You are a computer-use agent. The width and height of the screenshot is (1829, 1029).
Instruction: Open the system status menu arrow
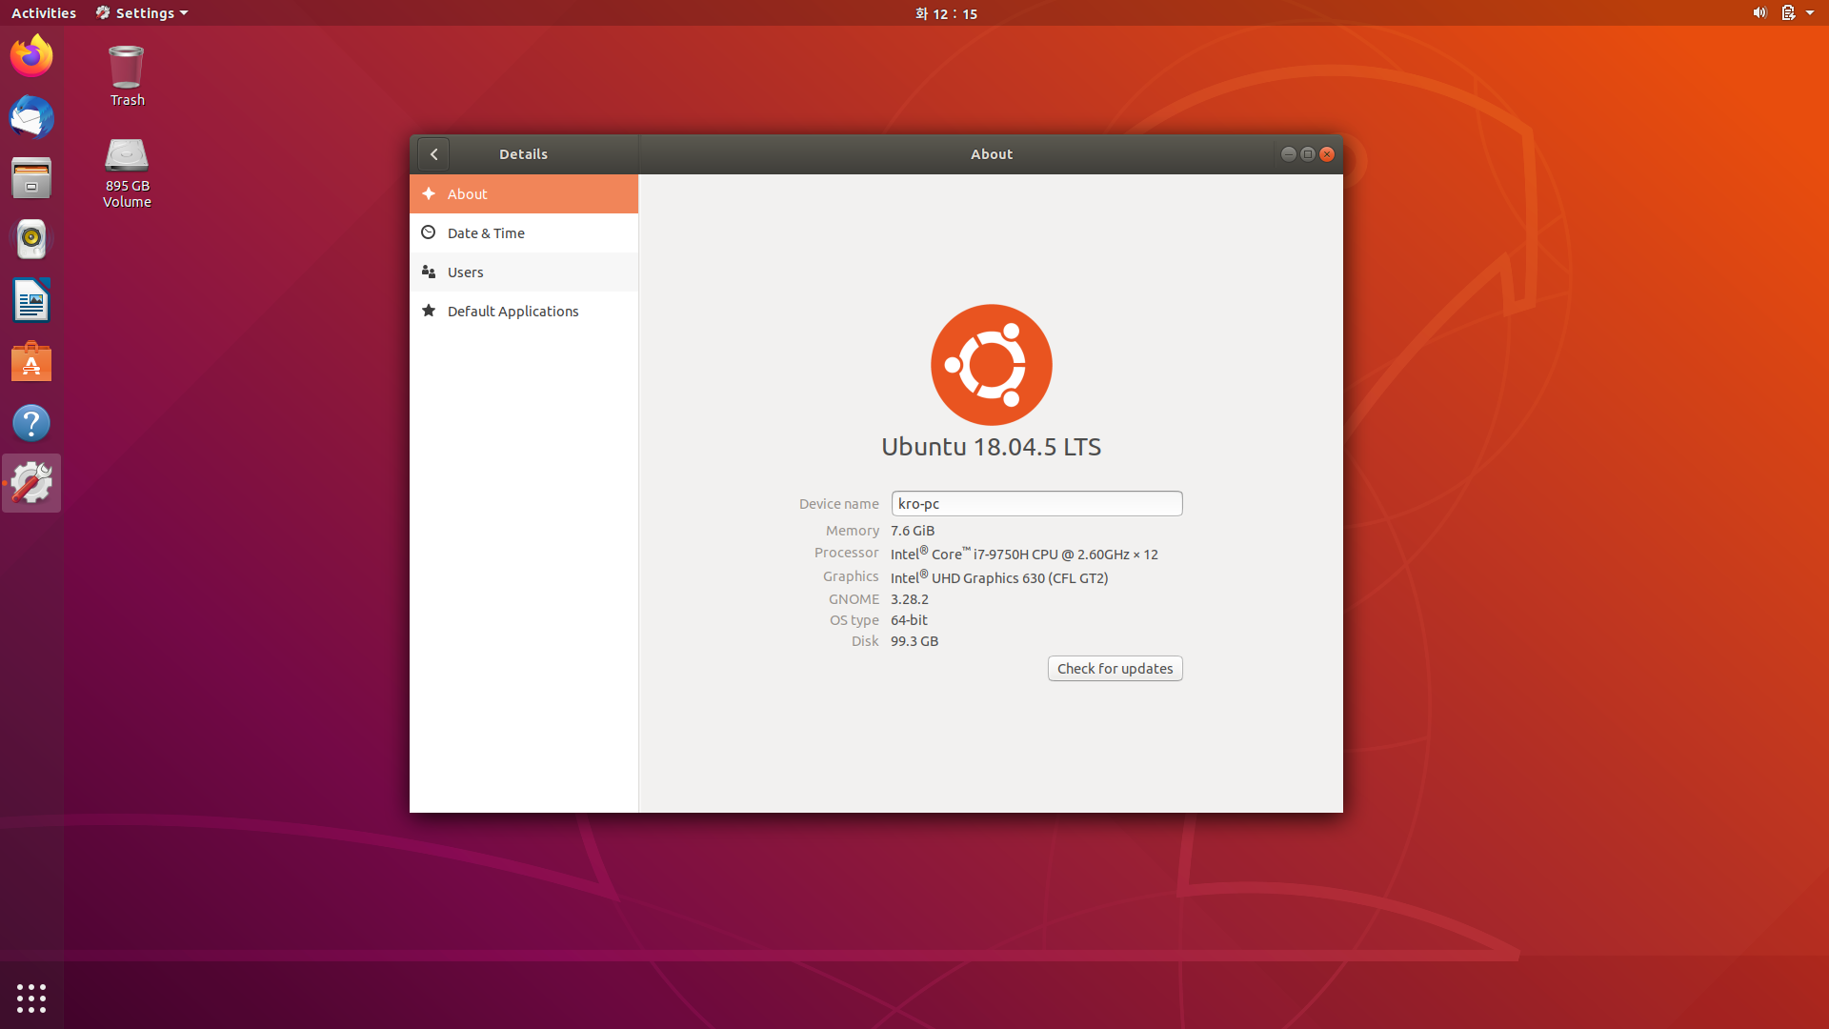[x=1809, y=13]
